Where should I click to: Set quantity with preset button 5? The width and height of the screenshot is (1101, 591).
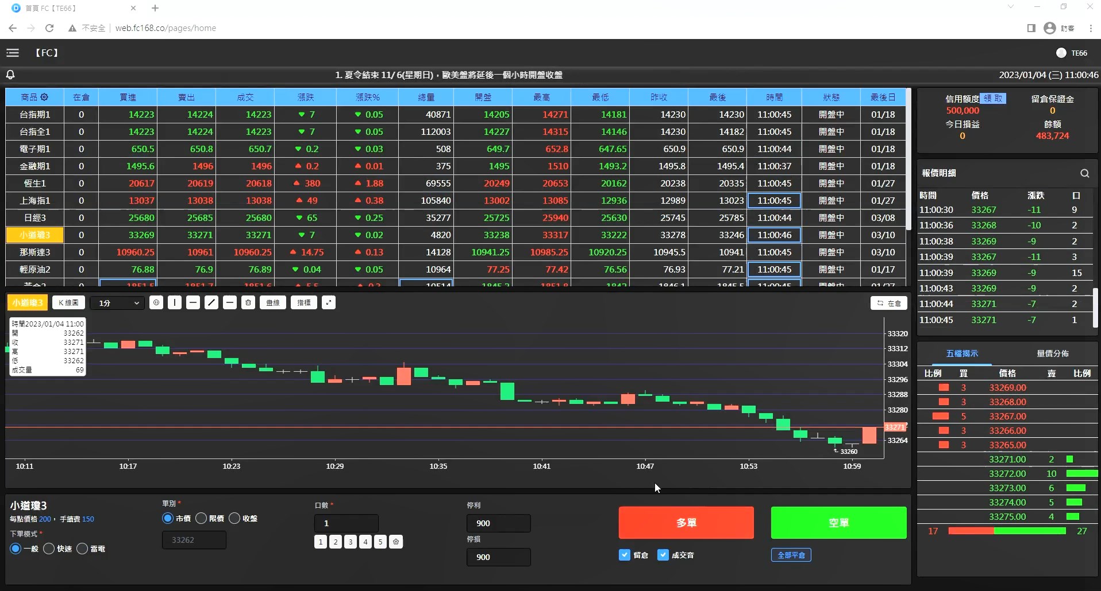click(x=380, y=542)
